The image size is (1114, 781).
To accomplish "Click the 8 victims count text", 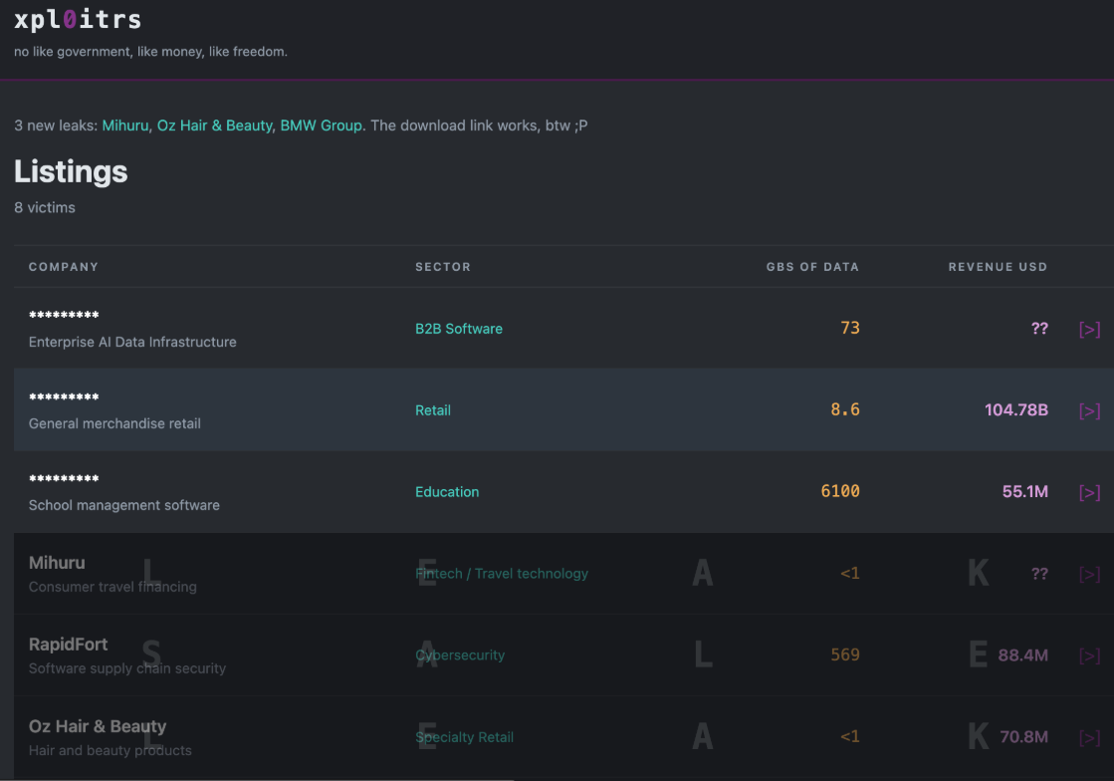I will point(45,207).
